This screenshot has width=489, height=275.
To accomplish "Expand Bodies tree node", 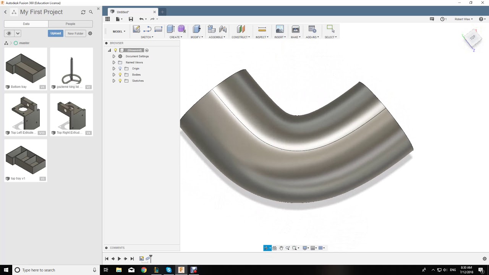I will click(x=113, y=75).
